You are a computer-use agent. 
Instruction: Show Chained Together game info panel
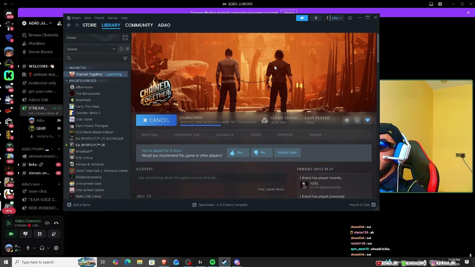pyautogui.click(x=357, y=120)
